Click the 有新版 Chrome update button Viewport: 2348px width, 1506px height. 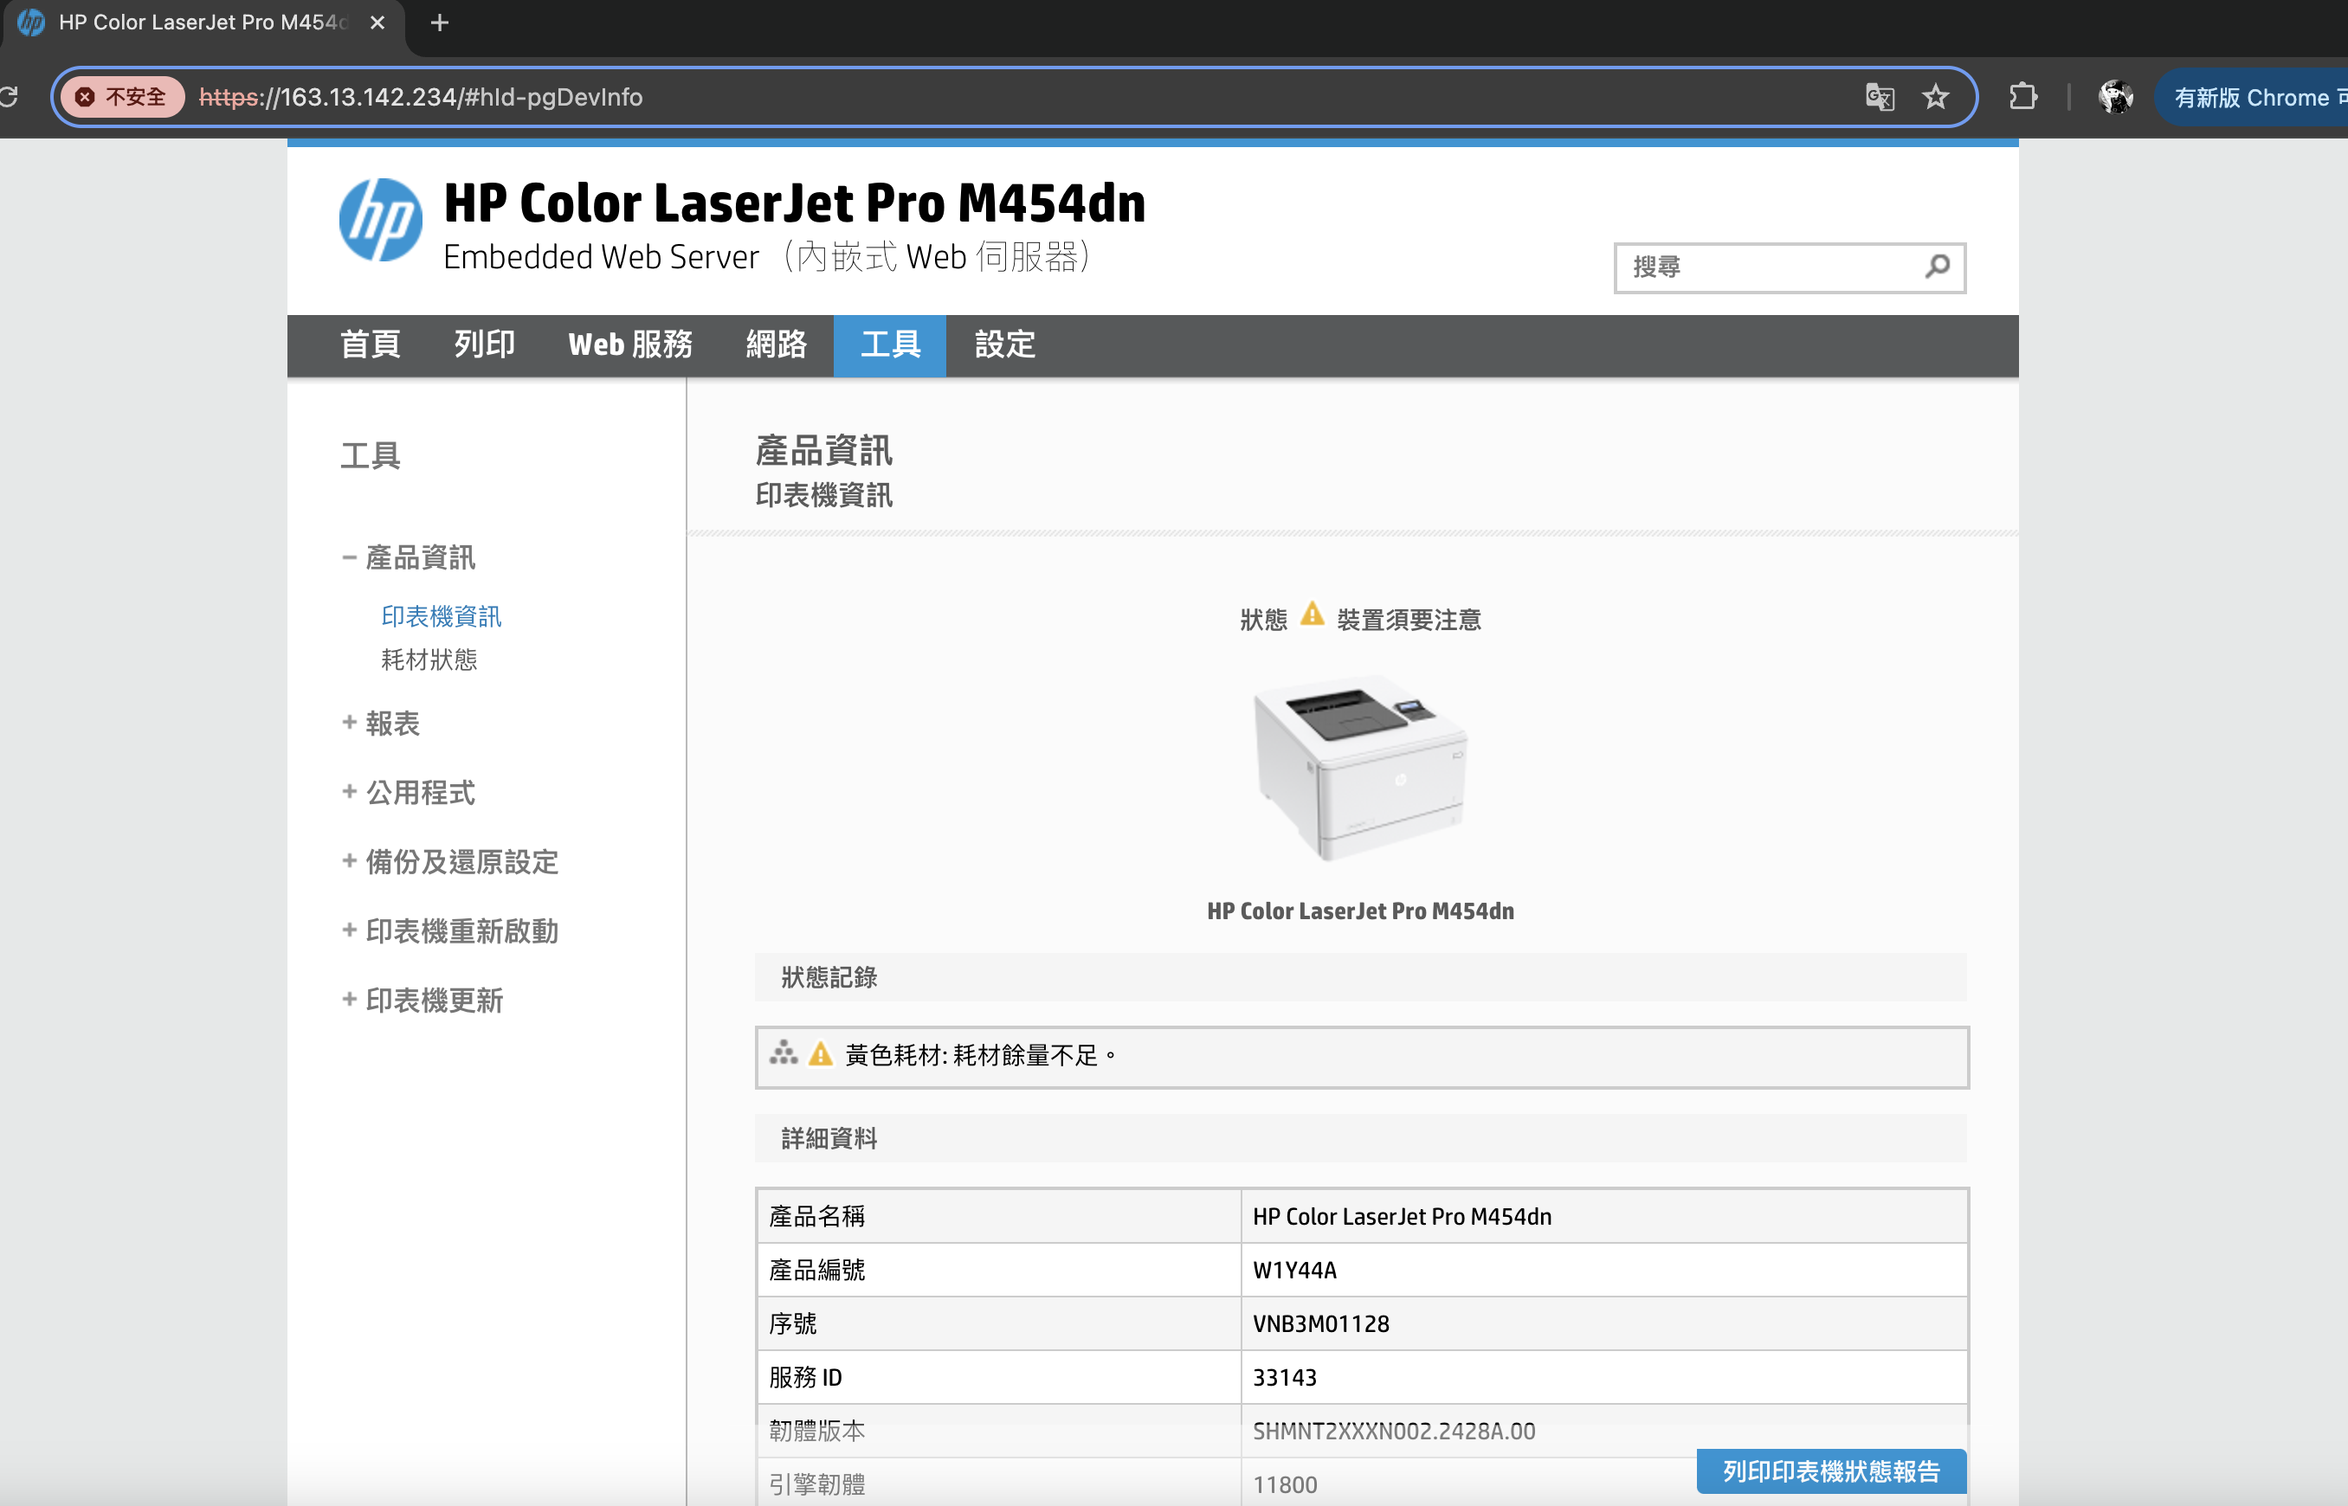[2259, 97]
